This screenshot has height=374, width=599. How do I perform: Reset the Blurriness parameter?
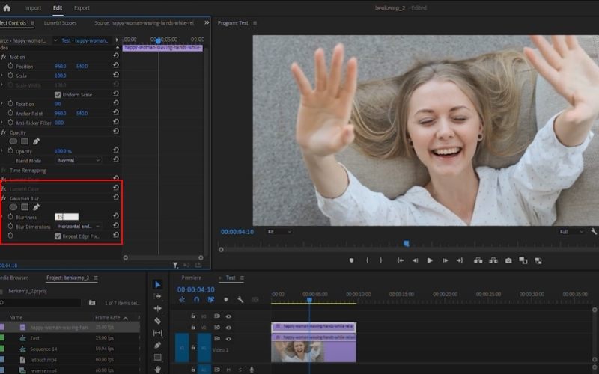[116, 217]
